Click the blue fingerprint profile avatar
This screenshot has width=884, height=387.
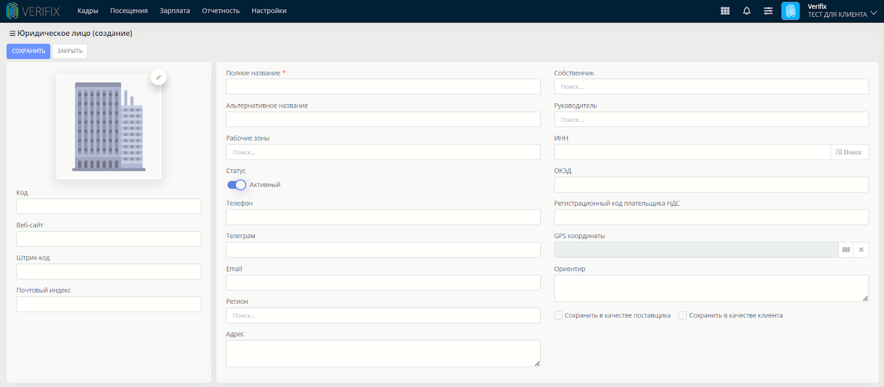coord(791,11)
